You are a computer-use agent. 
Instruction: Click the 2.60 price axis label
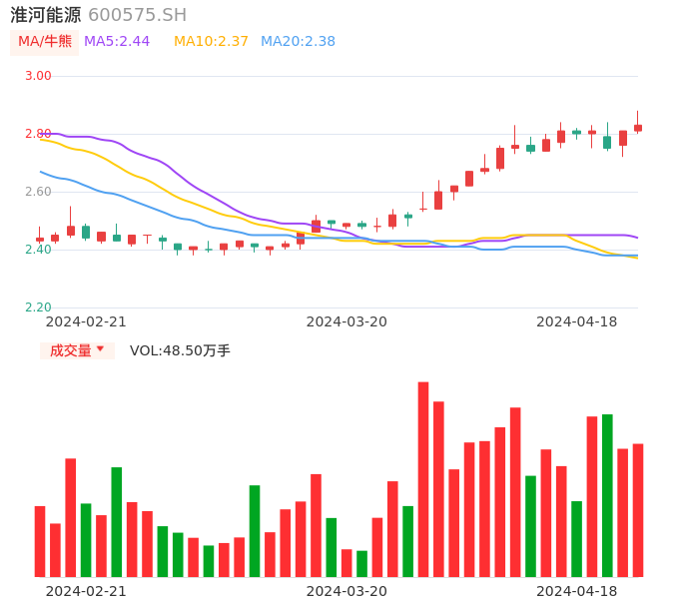[x=38, y=192]
